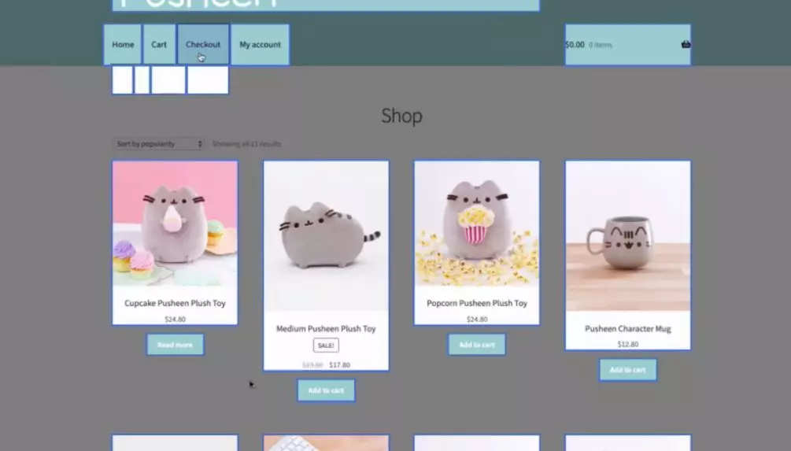The width and height of the screenshot is (791, 451).
Task: Click the Cupcake Pusheen Plush Toy title
Action: (175, 303)
